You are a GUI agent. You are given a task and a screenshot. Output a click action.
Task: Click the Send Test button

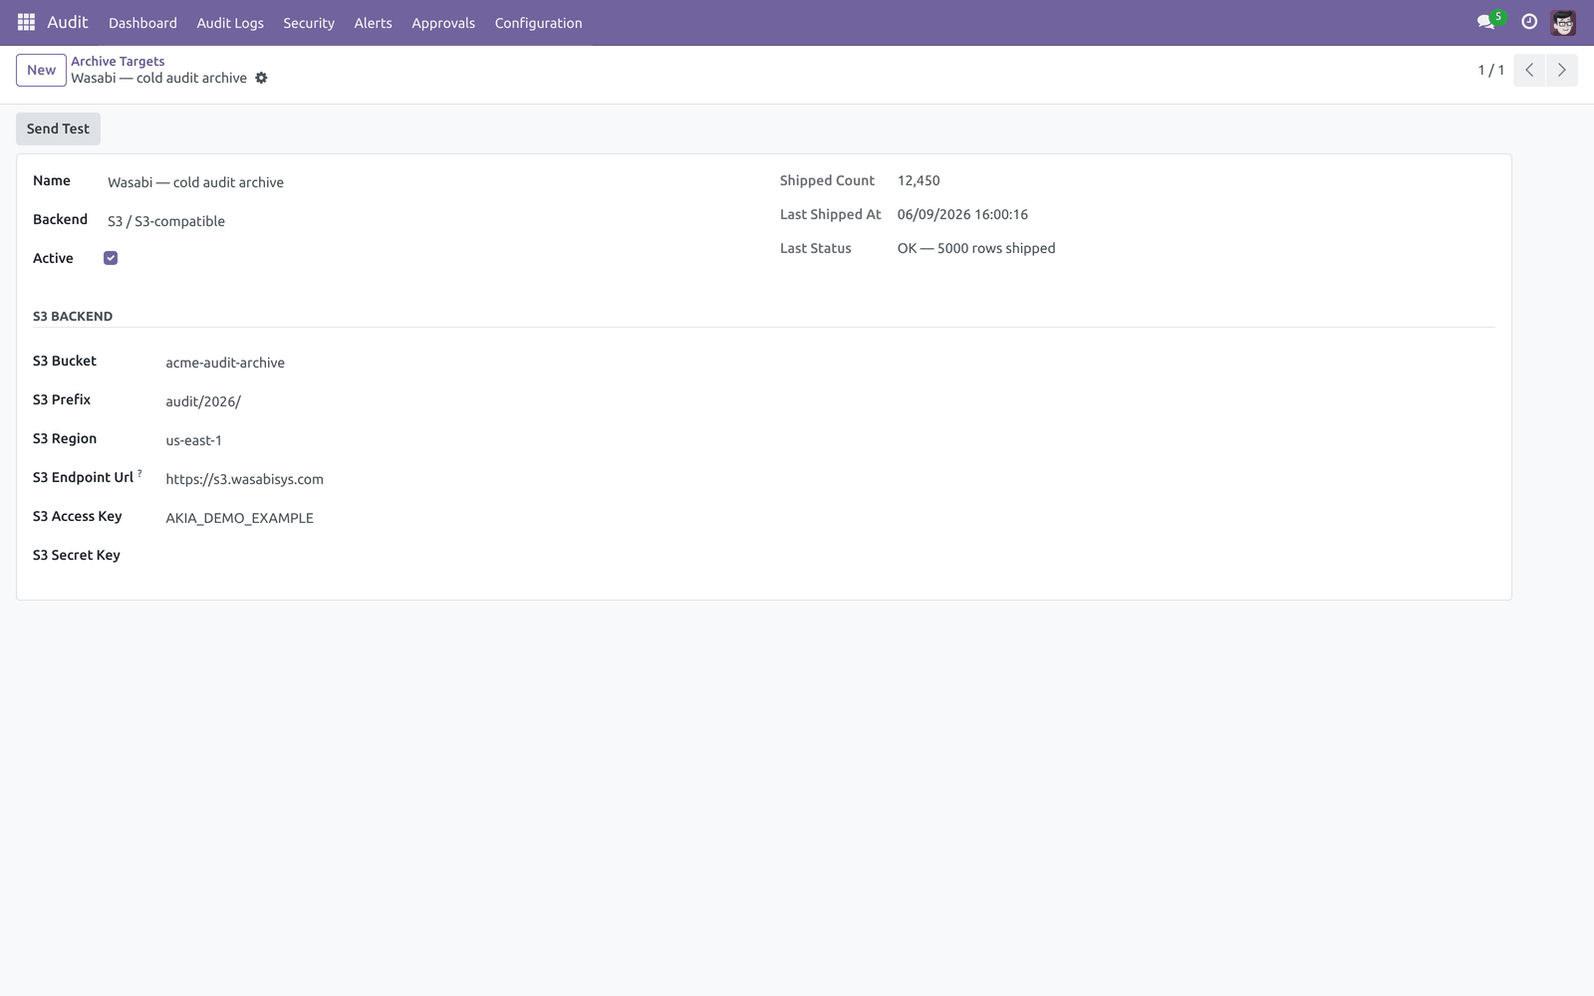click(58, 128)
